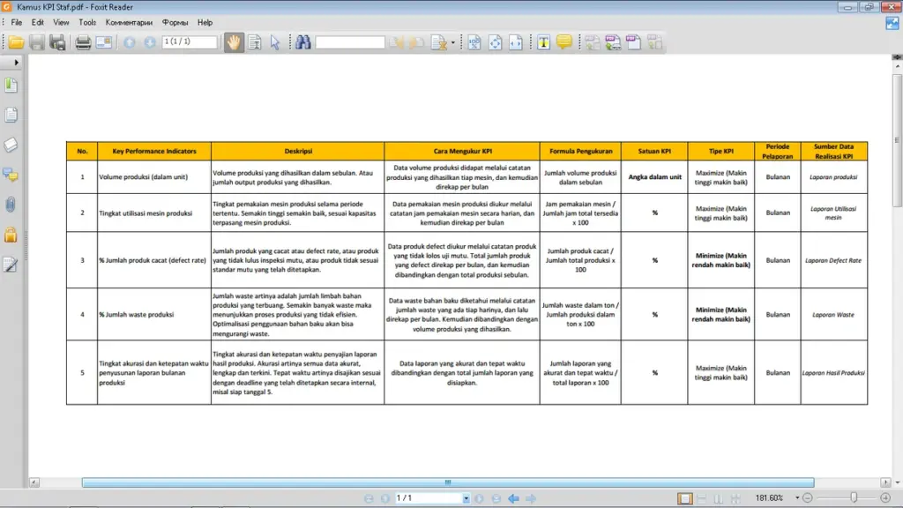Click the binoculars search icon

point(303,42)
